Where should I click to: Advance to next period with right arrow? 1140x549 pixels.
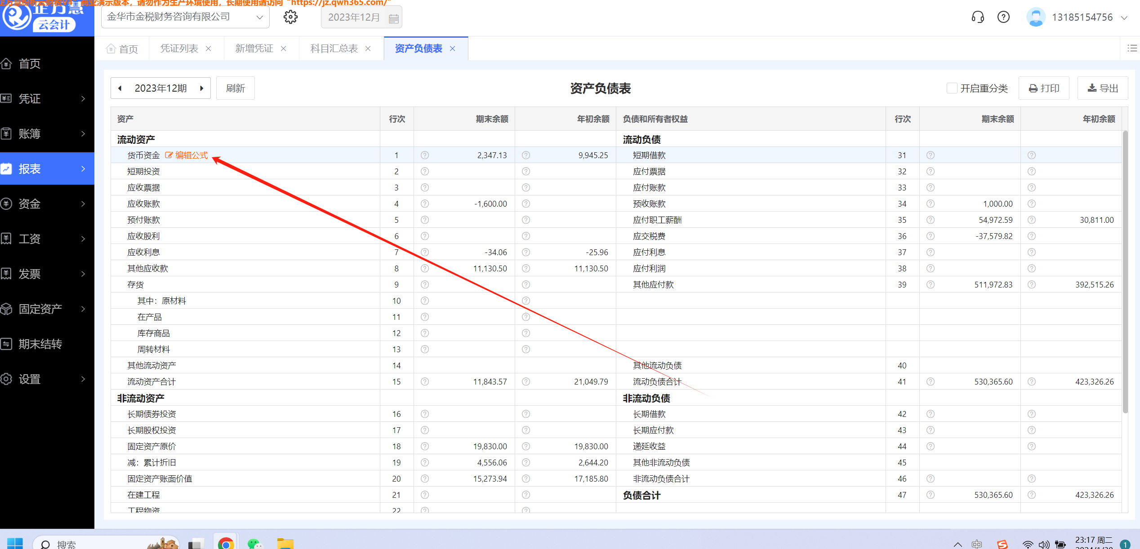coord(202,88)
